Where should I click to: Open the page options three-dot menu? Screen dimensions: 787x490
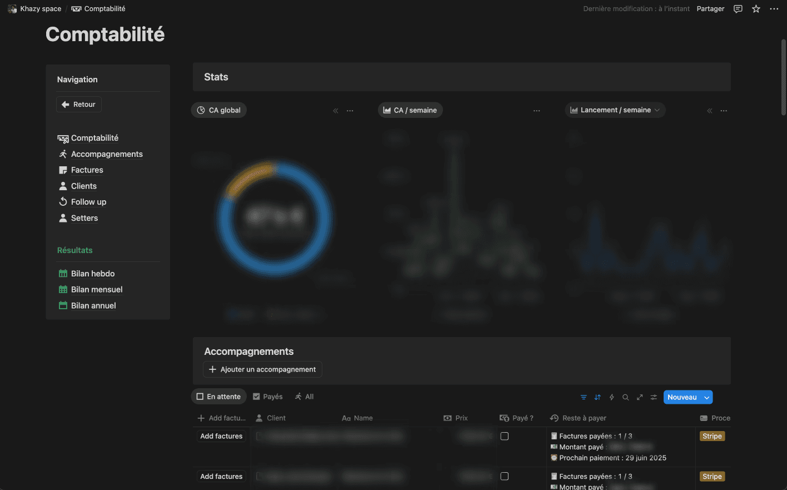[774, 9]
